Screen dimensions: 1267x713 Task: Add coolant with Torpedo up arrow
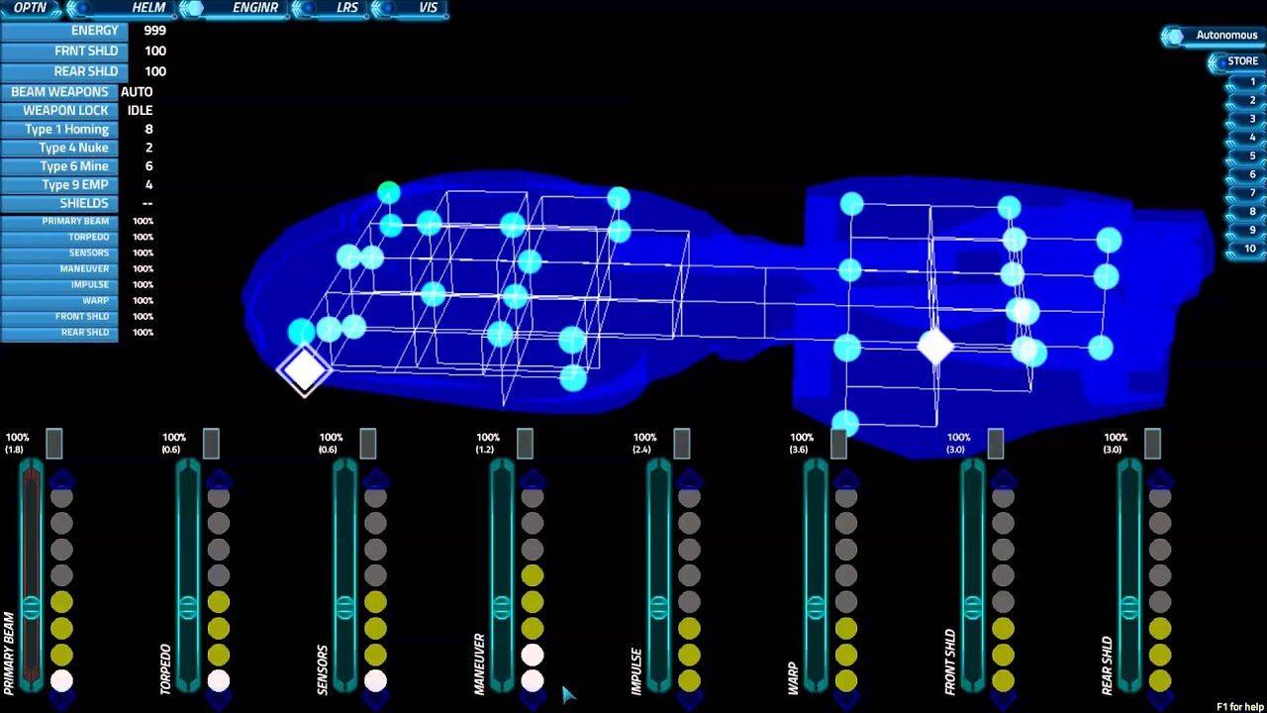click(219, 480)
